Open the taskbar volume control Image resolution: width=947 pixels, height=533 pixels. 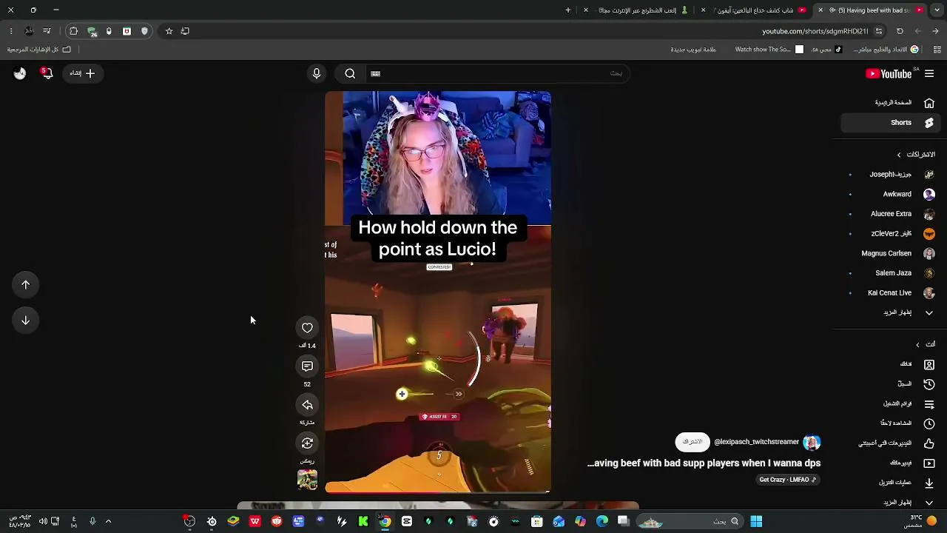tap(43, 521)
